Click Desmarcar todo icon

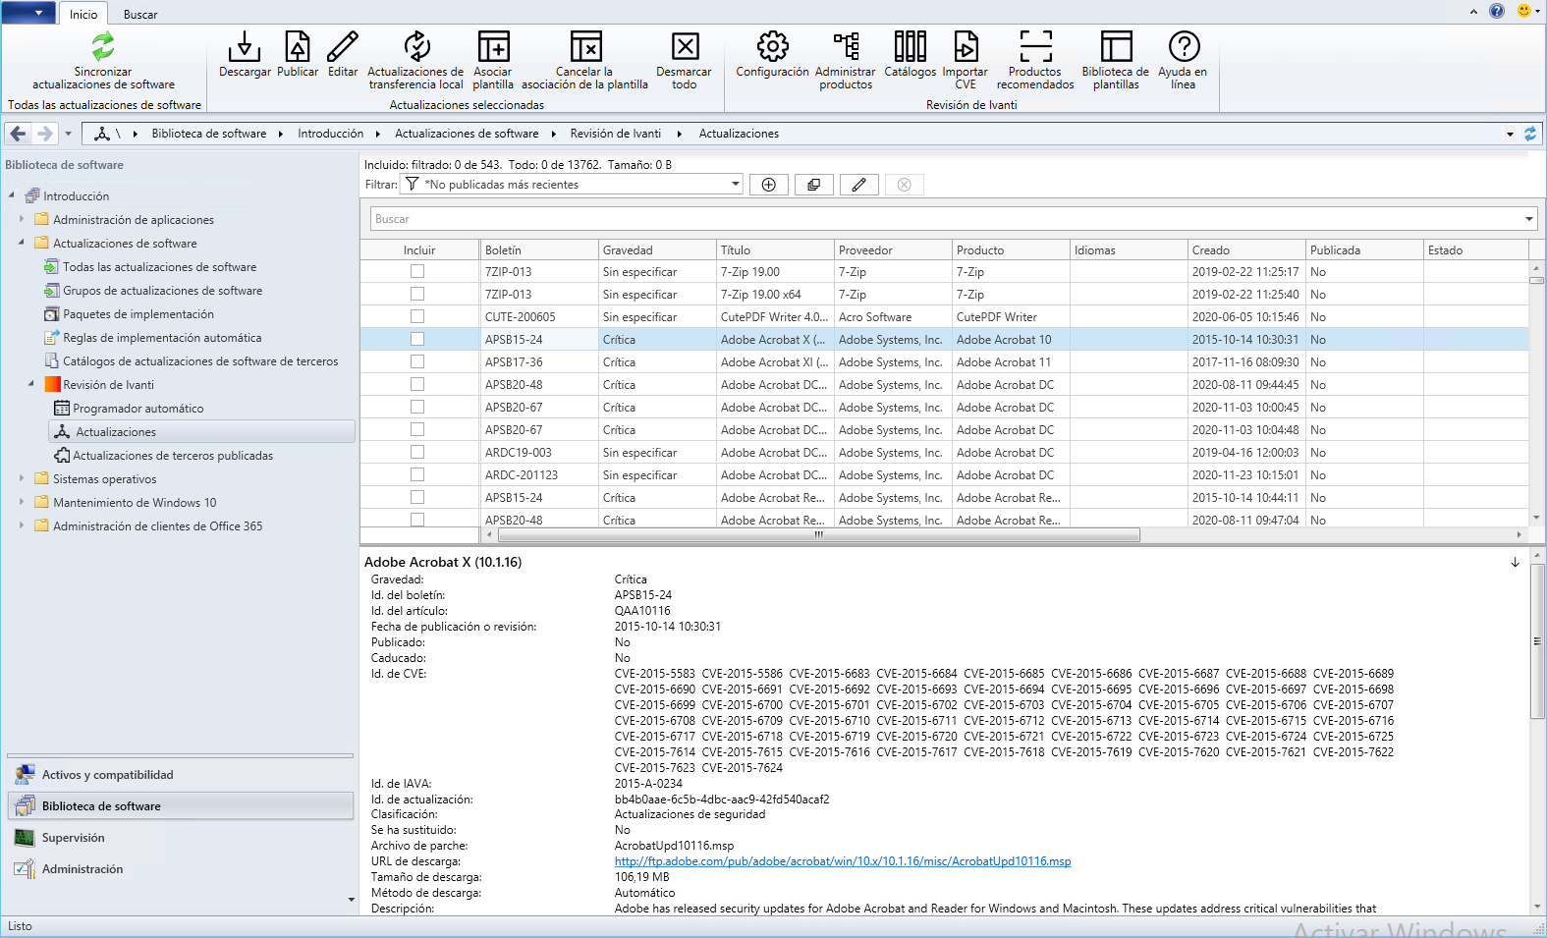685,47
